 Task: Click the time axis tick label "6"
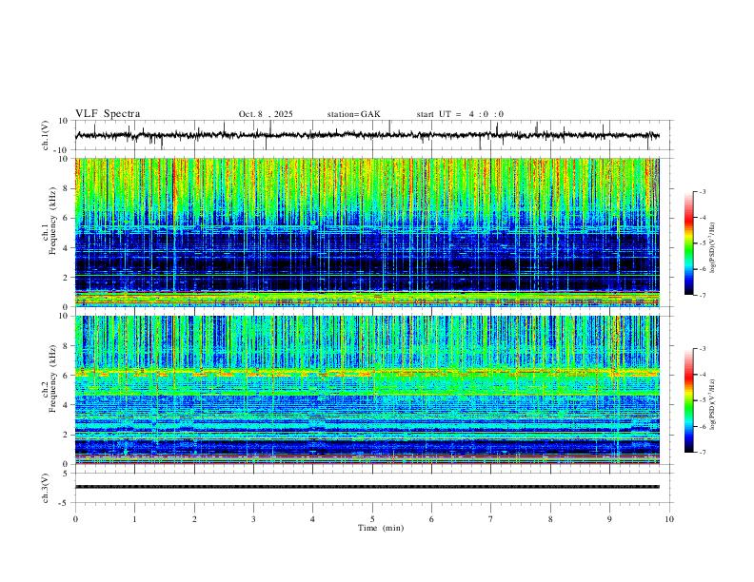[x=432, y=519]
